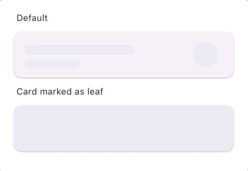The height and width of the screenshot is (171, 248).
Task: Tap the round placeholder in Default card
Action: (205, 55)
